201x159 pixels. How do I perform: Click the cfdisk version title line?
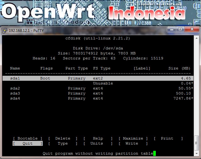[98, 38]
